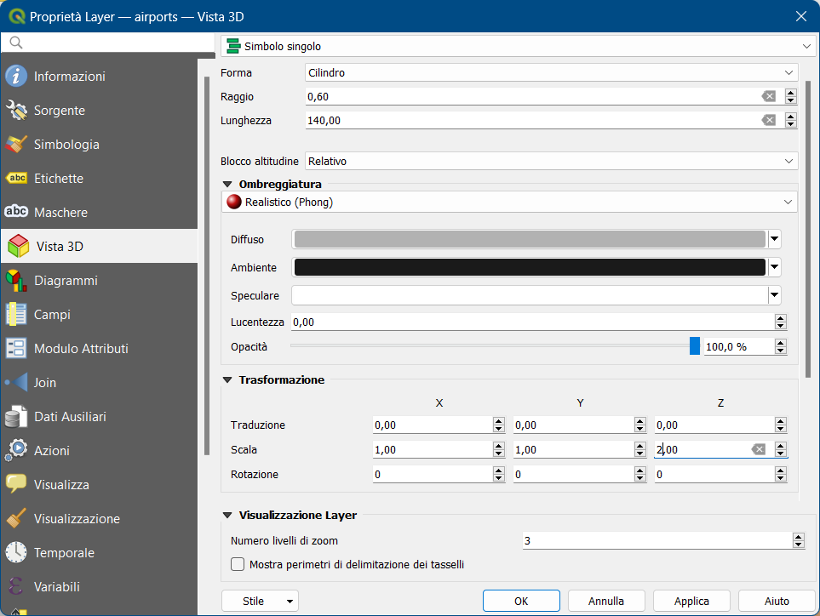Image resolution: width=820 pixels, height=616 pixels.
Task: Pick the white Speculare color swatch
Action: [530, 295]
